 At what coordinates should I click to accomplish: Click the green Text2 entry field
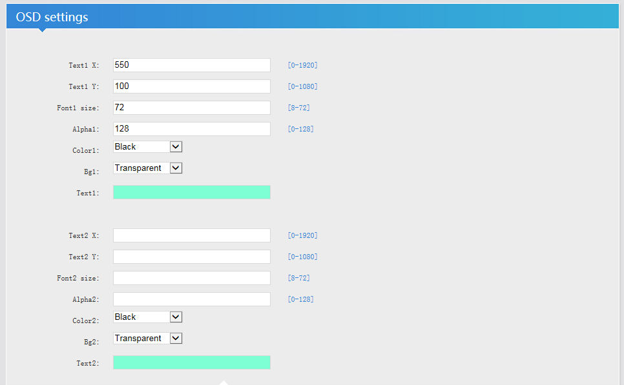click(191, 362)
